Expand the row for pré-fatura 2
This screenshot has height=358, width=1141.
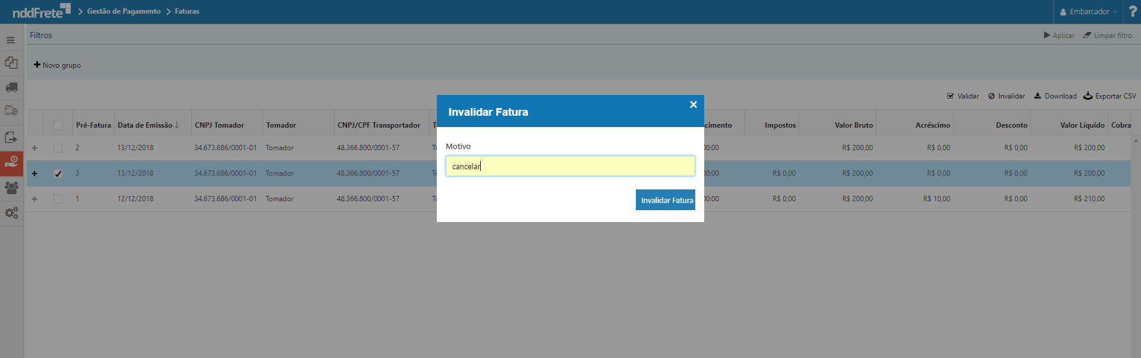pos(34,148)
